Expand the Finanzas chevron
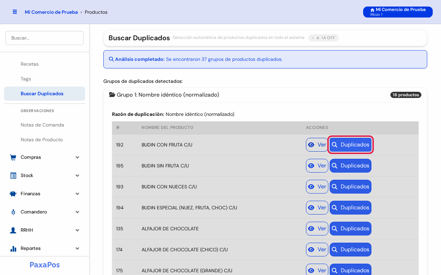Image resolution: width=441 pixels, height=275 pixels. 77,194
